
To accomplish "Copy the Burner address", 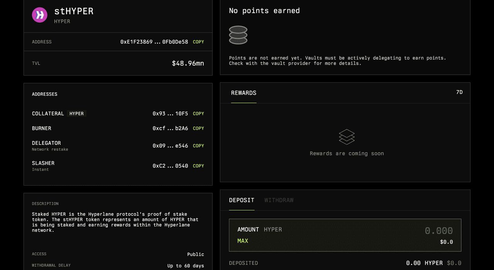I will tap(198, 128).
